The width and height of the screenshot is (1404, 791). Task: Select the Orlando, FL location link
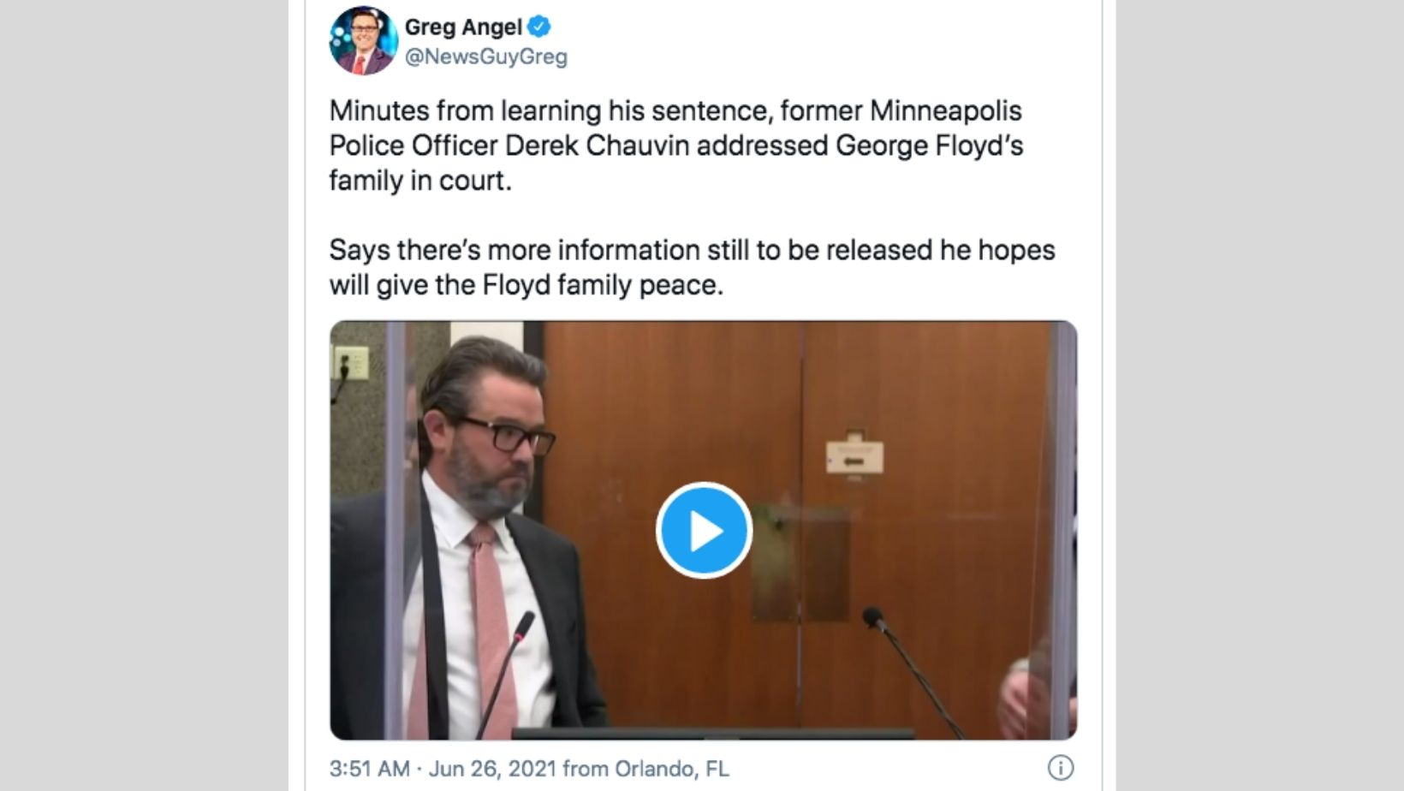tap(672, 769)
